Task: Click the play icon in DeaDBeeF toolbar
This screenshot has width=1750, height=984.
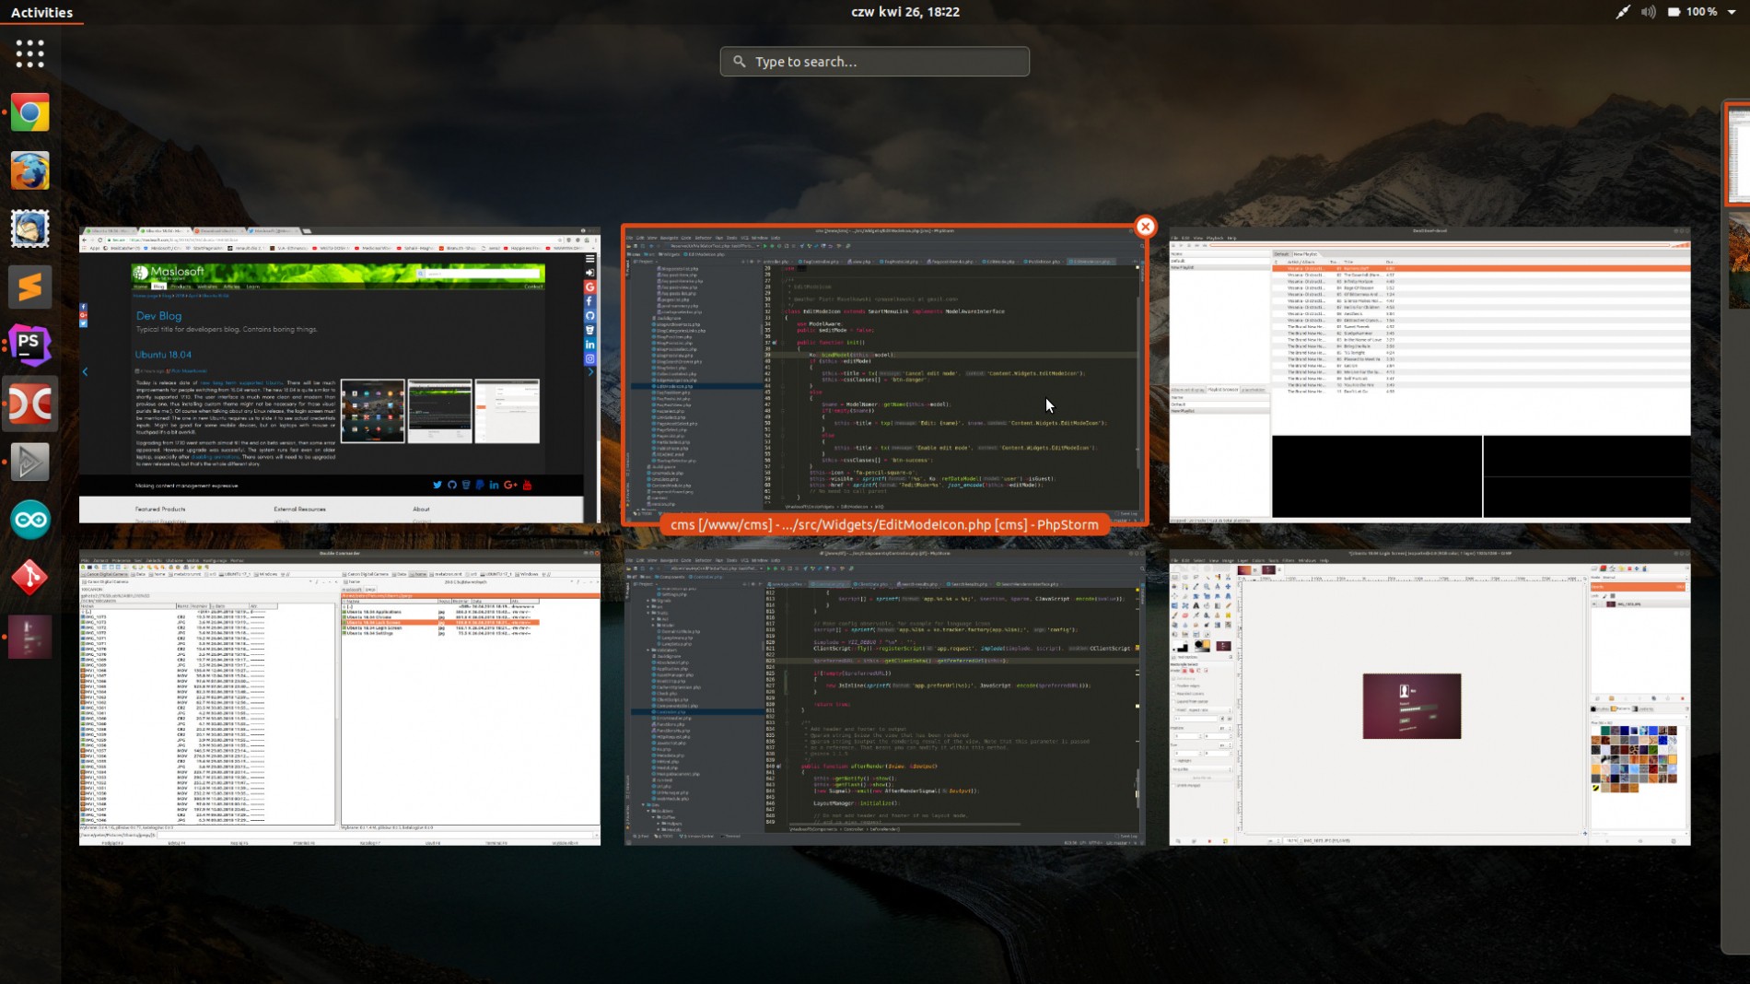Action: (x=1182, y=245)
